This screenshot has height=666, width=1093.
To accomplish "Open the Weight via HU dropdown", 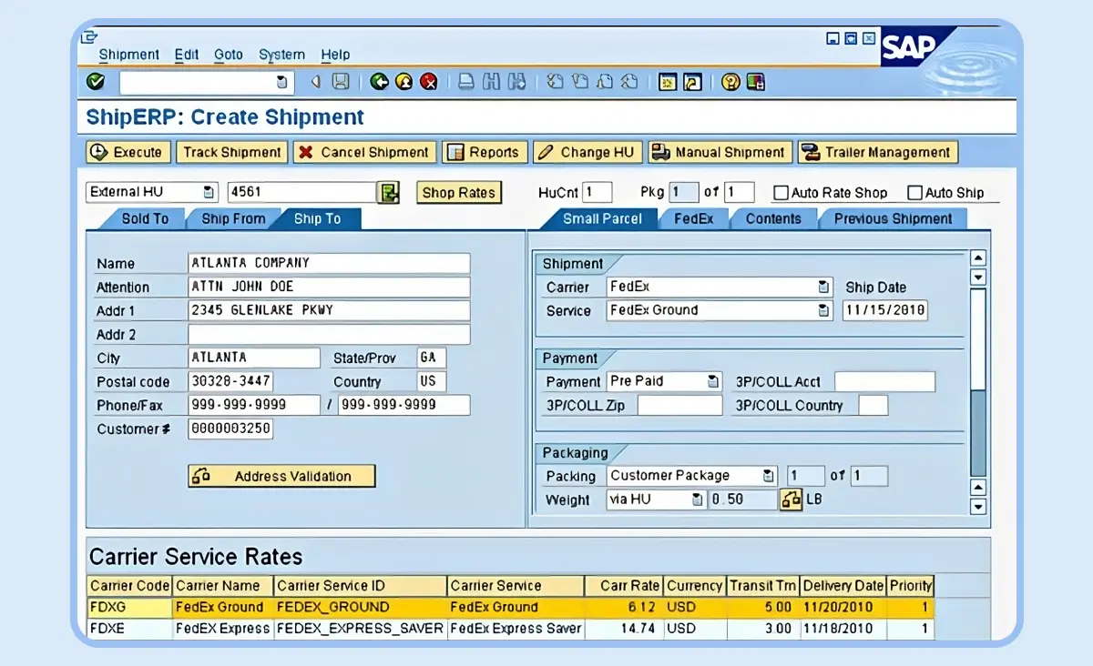I will point(698,499).
